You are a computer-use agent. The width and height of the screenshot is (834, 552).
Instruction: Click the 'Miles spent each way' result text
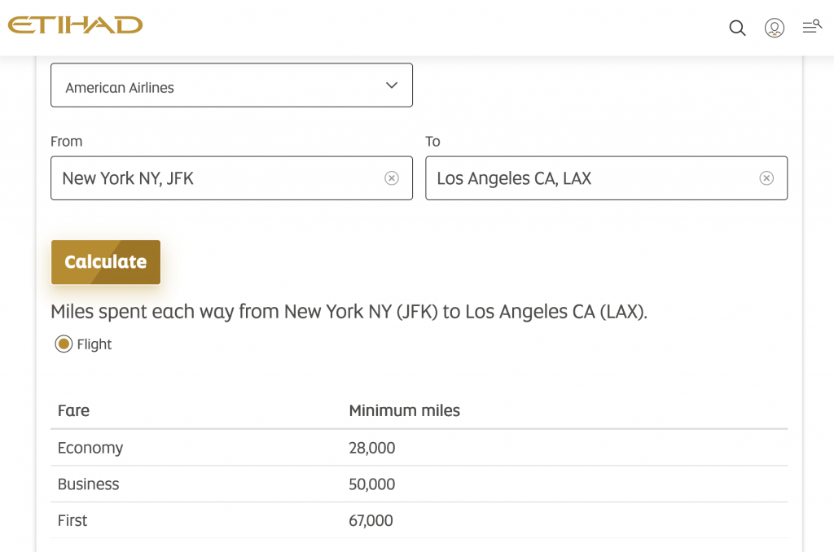pyautogui.click(x=349, y=312)
